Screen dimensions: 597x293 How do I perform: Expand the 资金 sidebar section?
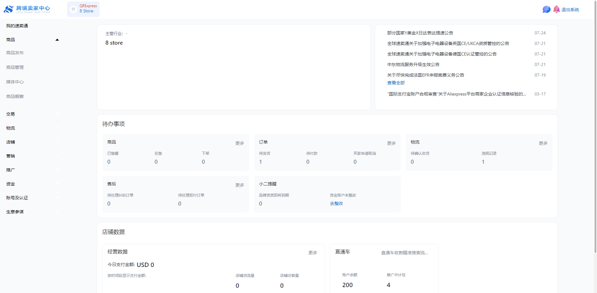pyautogui.click(x=11, y=184)
